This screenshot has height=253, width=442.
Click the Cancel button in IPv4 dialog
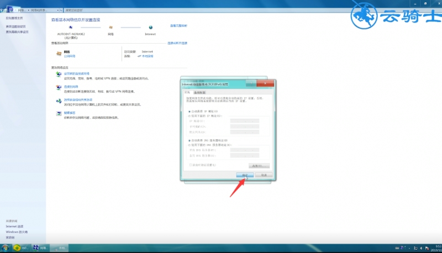264,175
